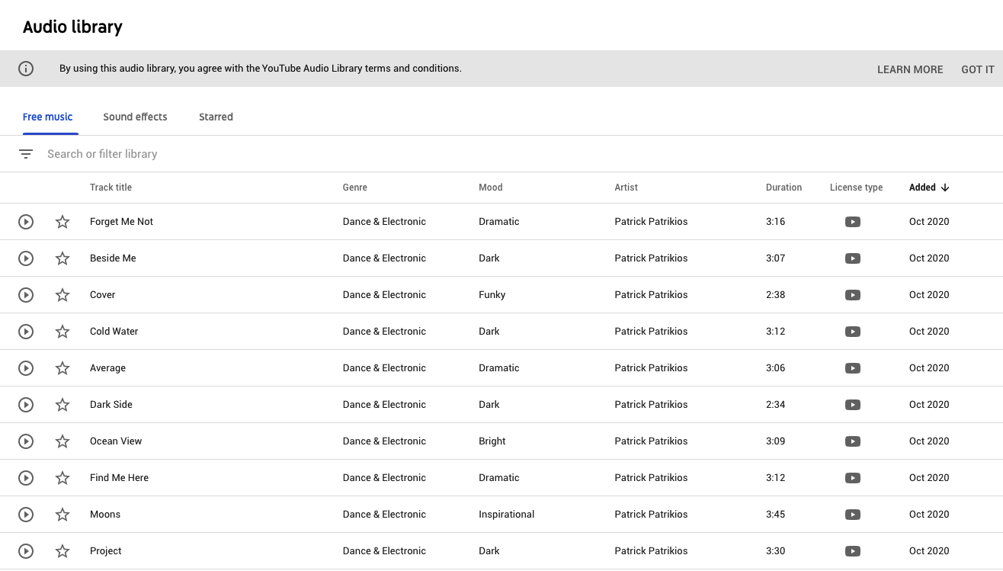This screenshot has width=1003, height=571.
Task: Play the track Find Me Here
Action: pyautogui.click(x=26, y=478)
